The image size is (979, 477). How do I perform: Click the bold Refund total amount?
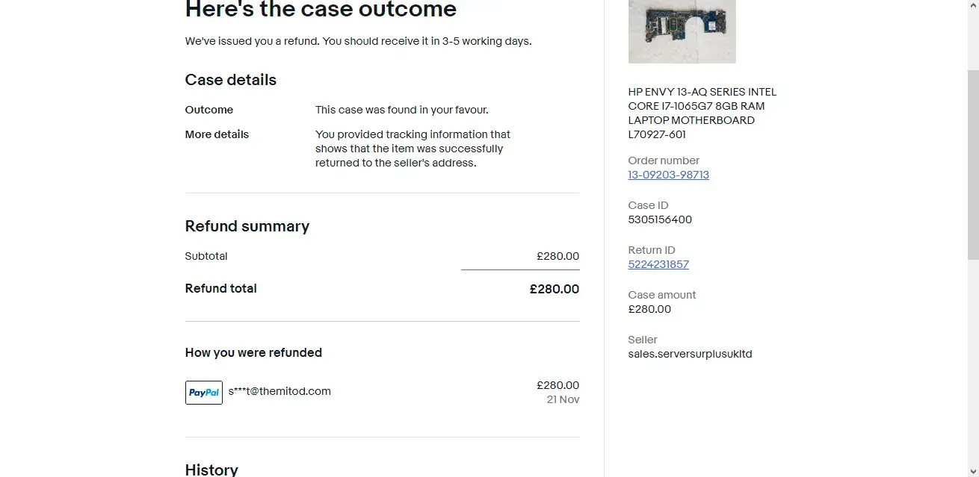click(x=554, y=289)
